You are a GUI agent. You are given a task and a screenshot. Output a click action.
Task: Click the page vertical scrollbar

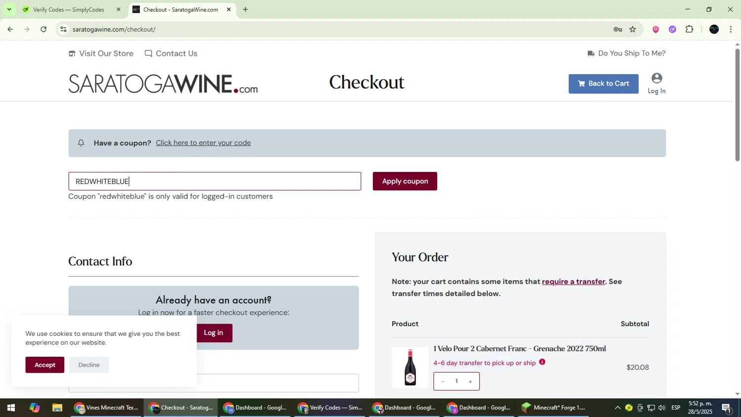737,105
